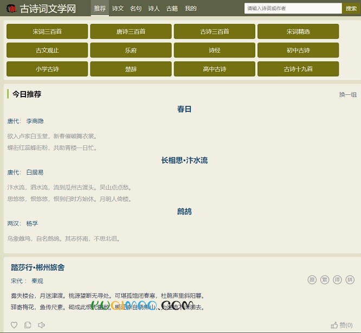Viewport: 361px width, 333px height.
Task: Favorite the poem with the heart icon
Action: (x=14, y=325)
